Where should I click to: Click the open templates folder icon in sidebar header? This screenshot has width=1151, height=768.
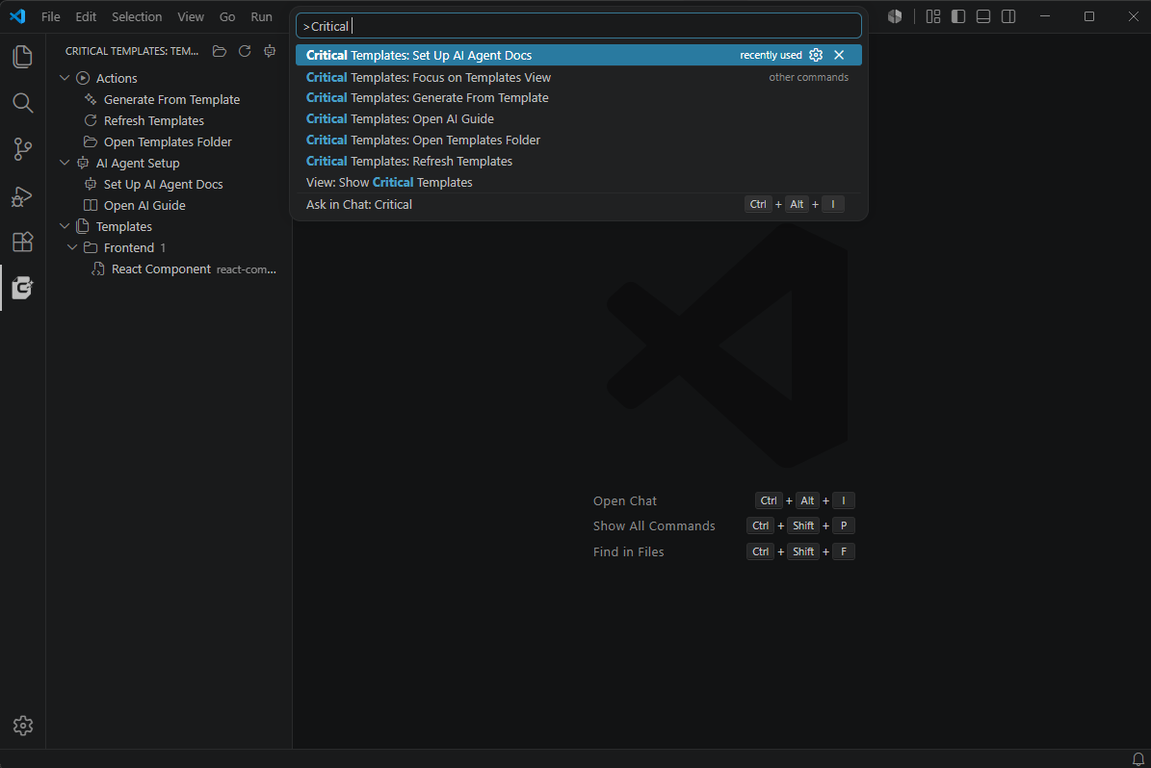pyautogui.click(x=220, y=51)
